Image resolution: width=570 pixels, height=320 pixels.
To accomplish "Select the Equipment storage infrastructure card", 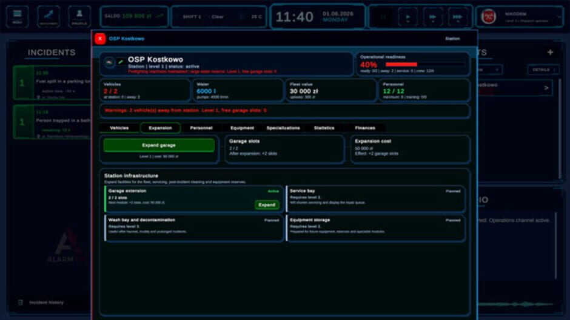I will [375, 228].
